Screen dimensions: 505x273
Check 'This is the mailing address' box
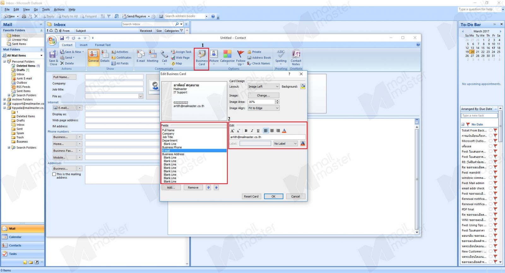pyautogui.click(x=54, y=174)
